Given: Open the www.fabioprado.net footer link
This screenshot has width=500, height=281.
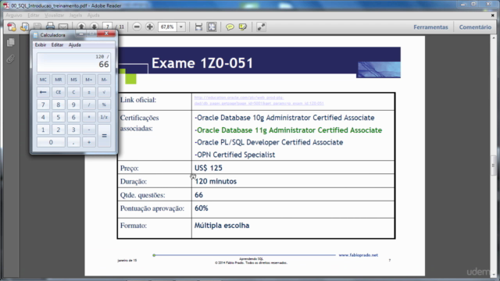Looking at the screenshot, I should click(x=358, y=255).
